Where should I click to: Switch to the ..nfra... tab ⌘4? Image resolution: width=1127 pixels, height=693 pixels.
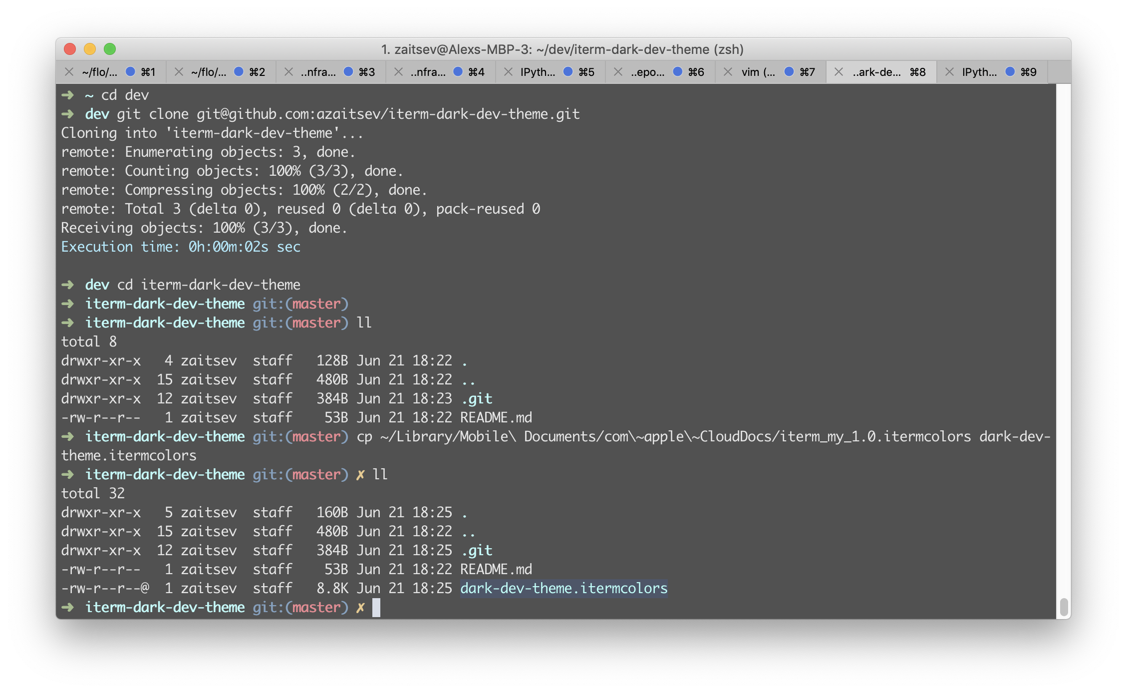[441, 72]
